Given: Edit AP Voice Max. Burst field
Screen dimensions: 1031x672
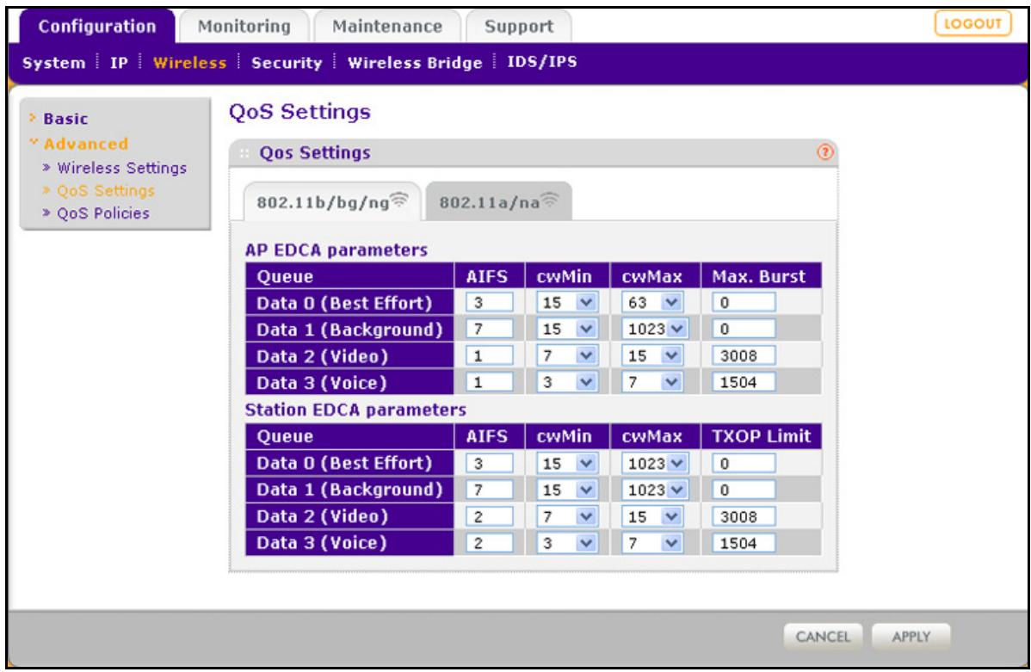Looking at the screenshot, I should [744, 382].
